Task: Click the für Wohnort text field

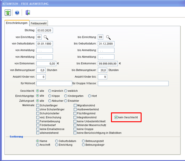Action: [x=54, y=83]
